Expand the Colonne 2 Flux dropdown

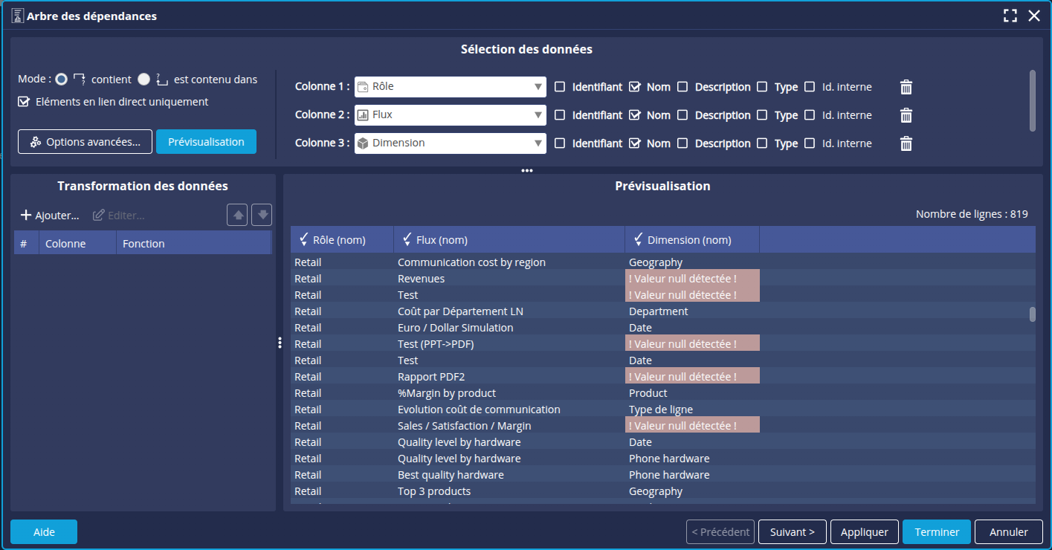pos(450,115)
